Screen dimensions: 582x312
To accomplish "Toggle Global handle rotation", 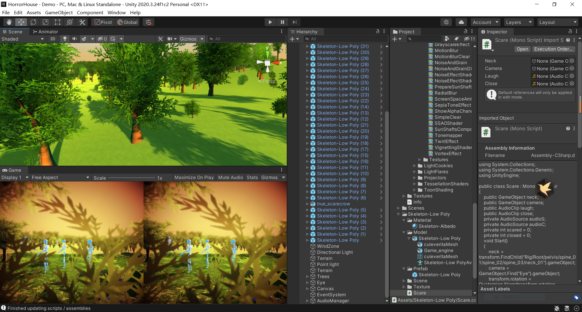I will point(128,22).
